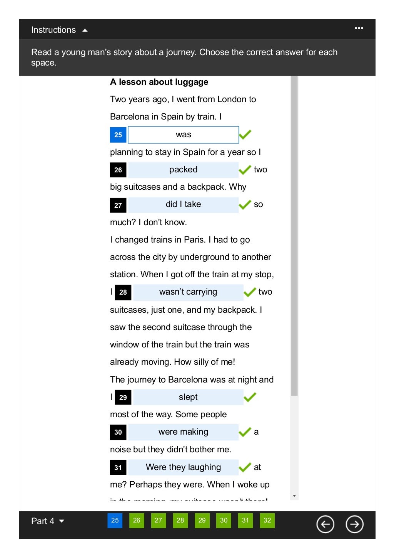This screenshot has width=394, height=558.
Task: Go to previous question with left arrow
Action: click(x=325, y=524)
